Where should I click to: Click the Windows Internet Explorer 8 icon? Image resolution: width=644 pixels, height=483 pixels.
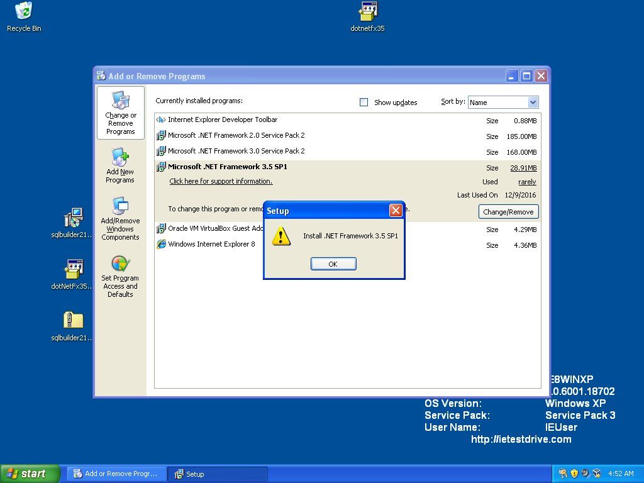click(x=161, y=245)
